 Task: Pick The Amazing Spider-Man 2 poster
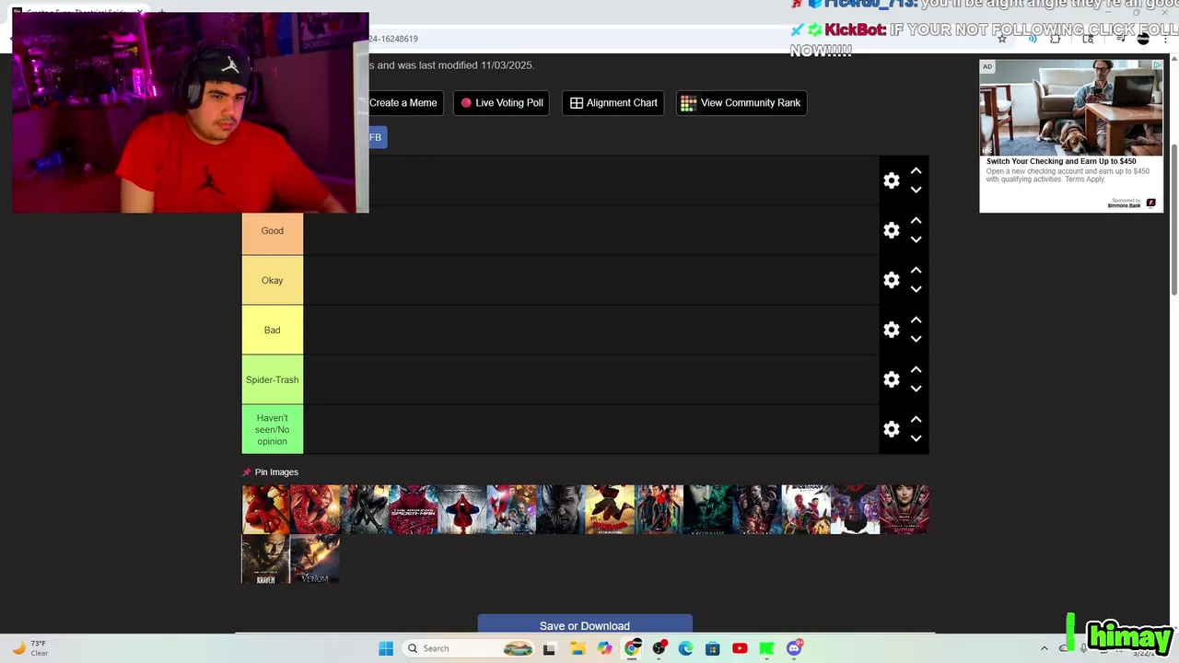(462, 509)
